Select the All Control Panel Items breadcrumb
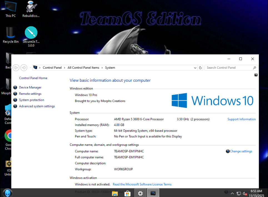Screen dimensions: 268x197 (83, 68)
